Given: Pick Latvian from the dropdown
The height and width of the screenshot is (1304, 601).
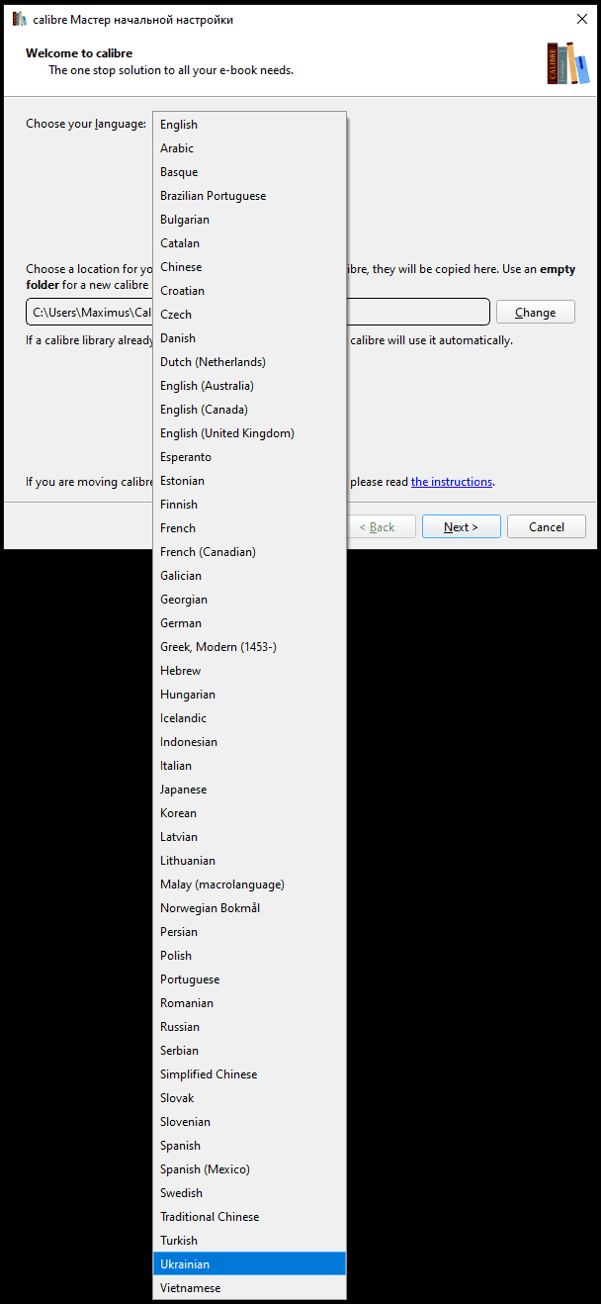Looking at the screenshot, I should click(249, 837).
